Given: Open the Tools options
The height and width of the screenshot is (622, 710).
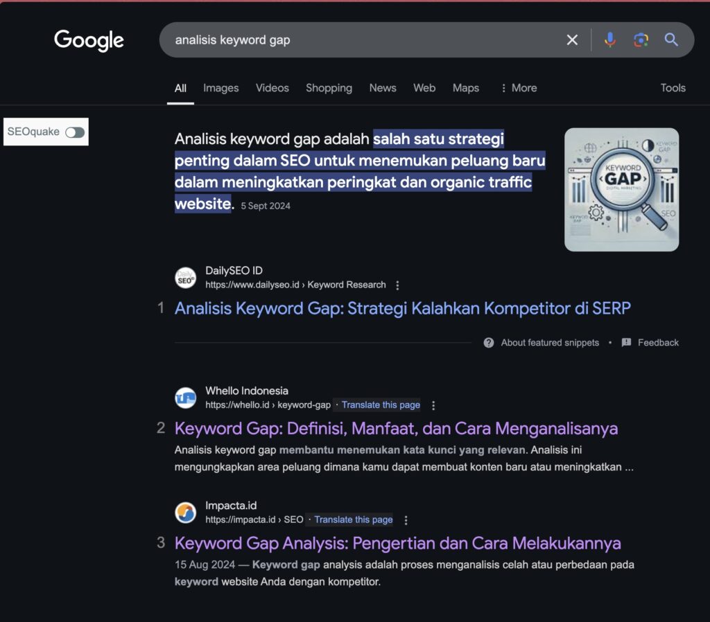Looking at the screenshot, I should click(673, 88).
